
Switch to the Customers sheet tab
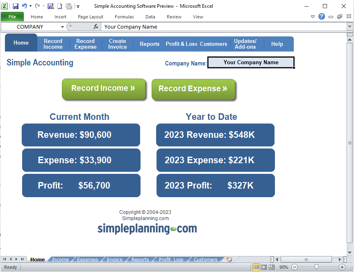click(x=205, y=259)
